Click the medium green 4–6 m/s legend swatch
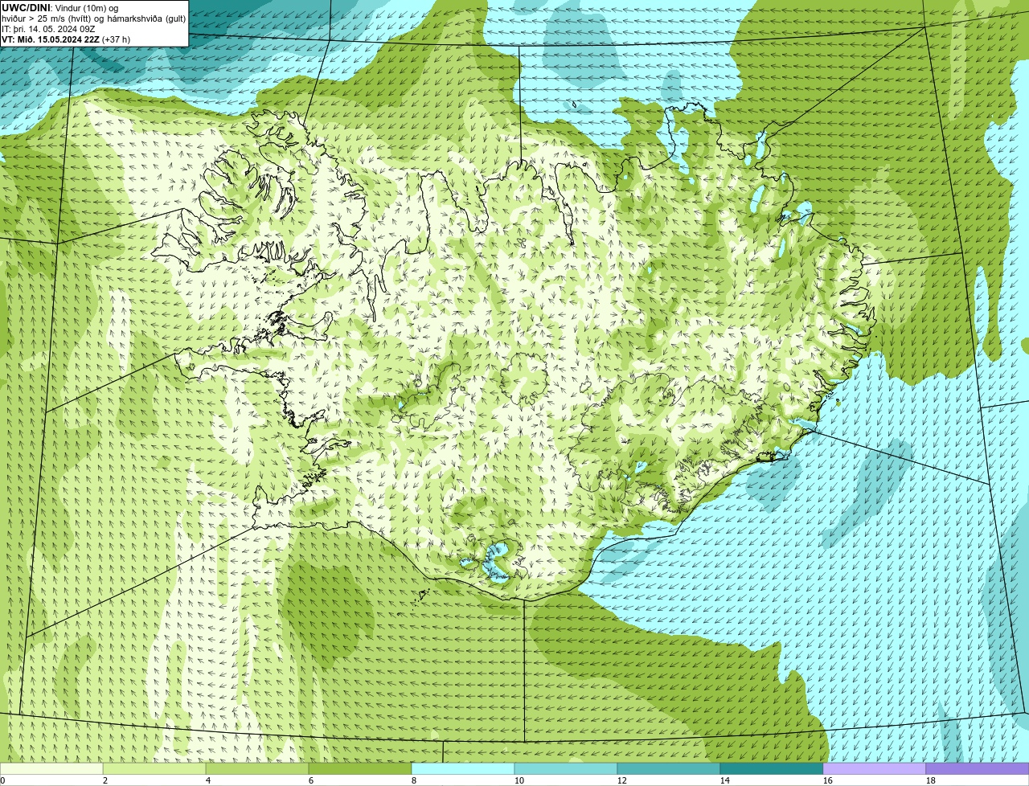The height and width of the screenshot is (786, 1029). click(257, 768)
